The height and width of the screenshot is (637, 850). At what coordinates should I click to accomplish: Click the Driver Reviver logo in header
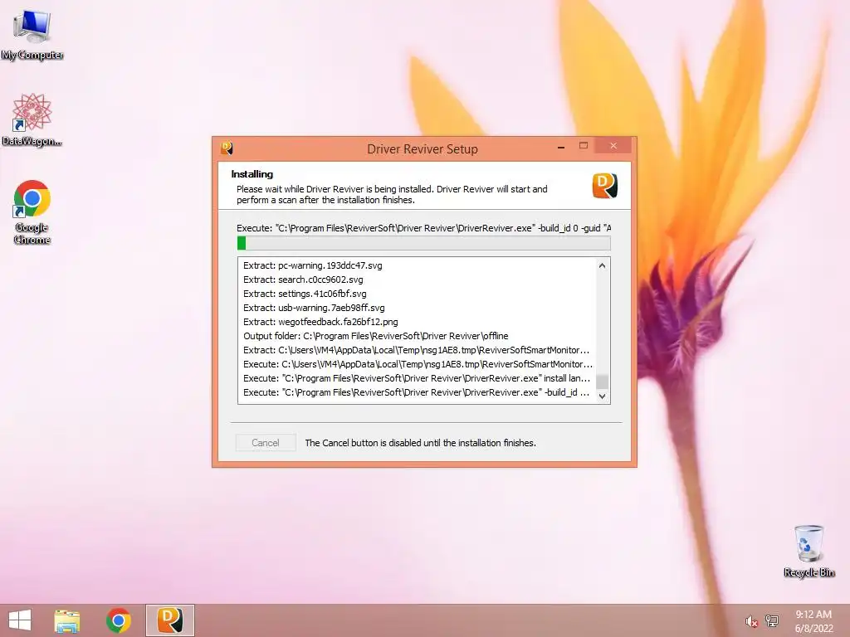[x=604, y=186]
